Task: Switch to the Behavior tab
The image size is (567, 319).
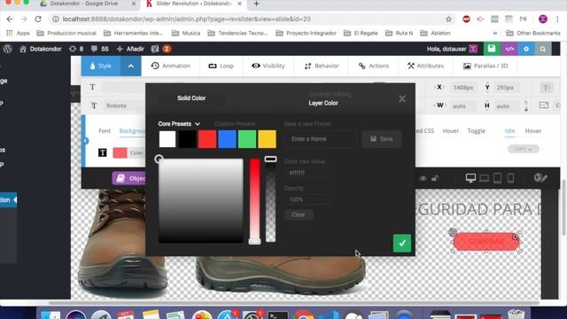Action: click(x=322, y=66)
